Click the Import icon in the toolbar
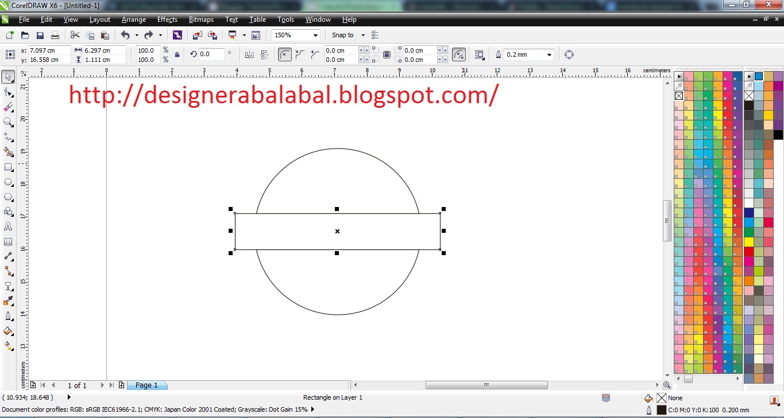This screenshot has height=418, width=784. [x=198, y=35]
